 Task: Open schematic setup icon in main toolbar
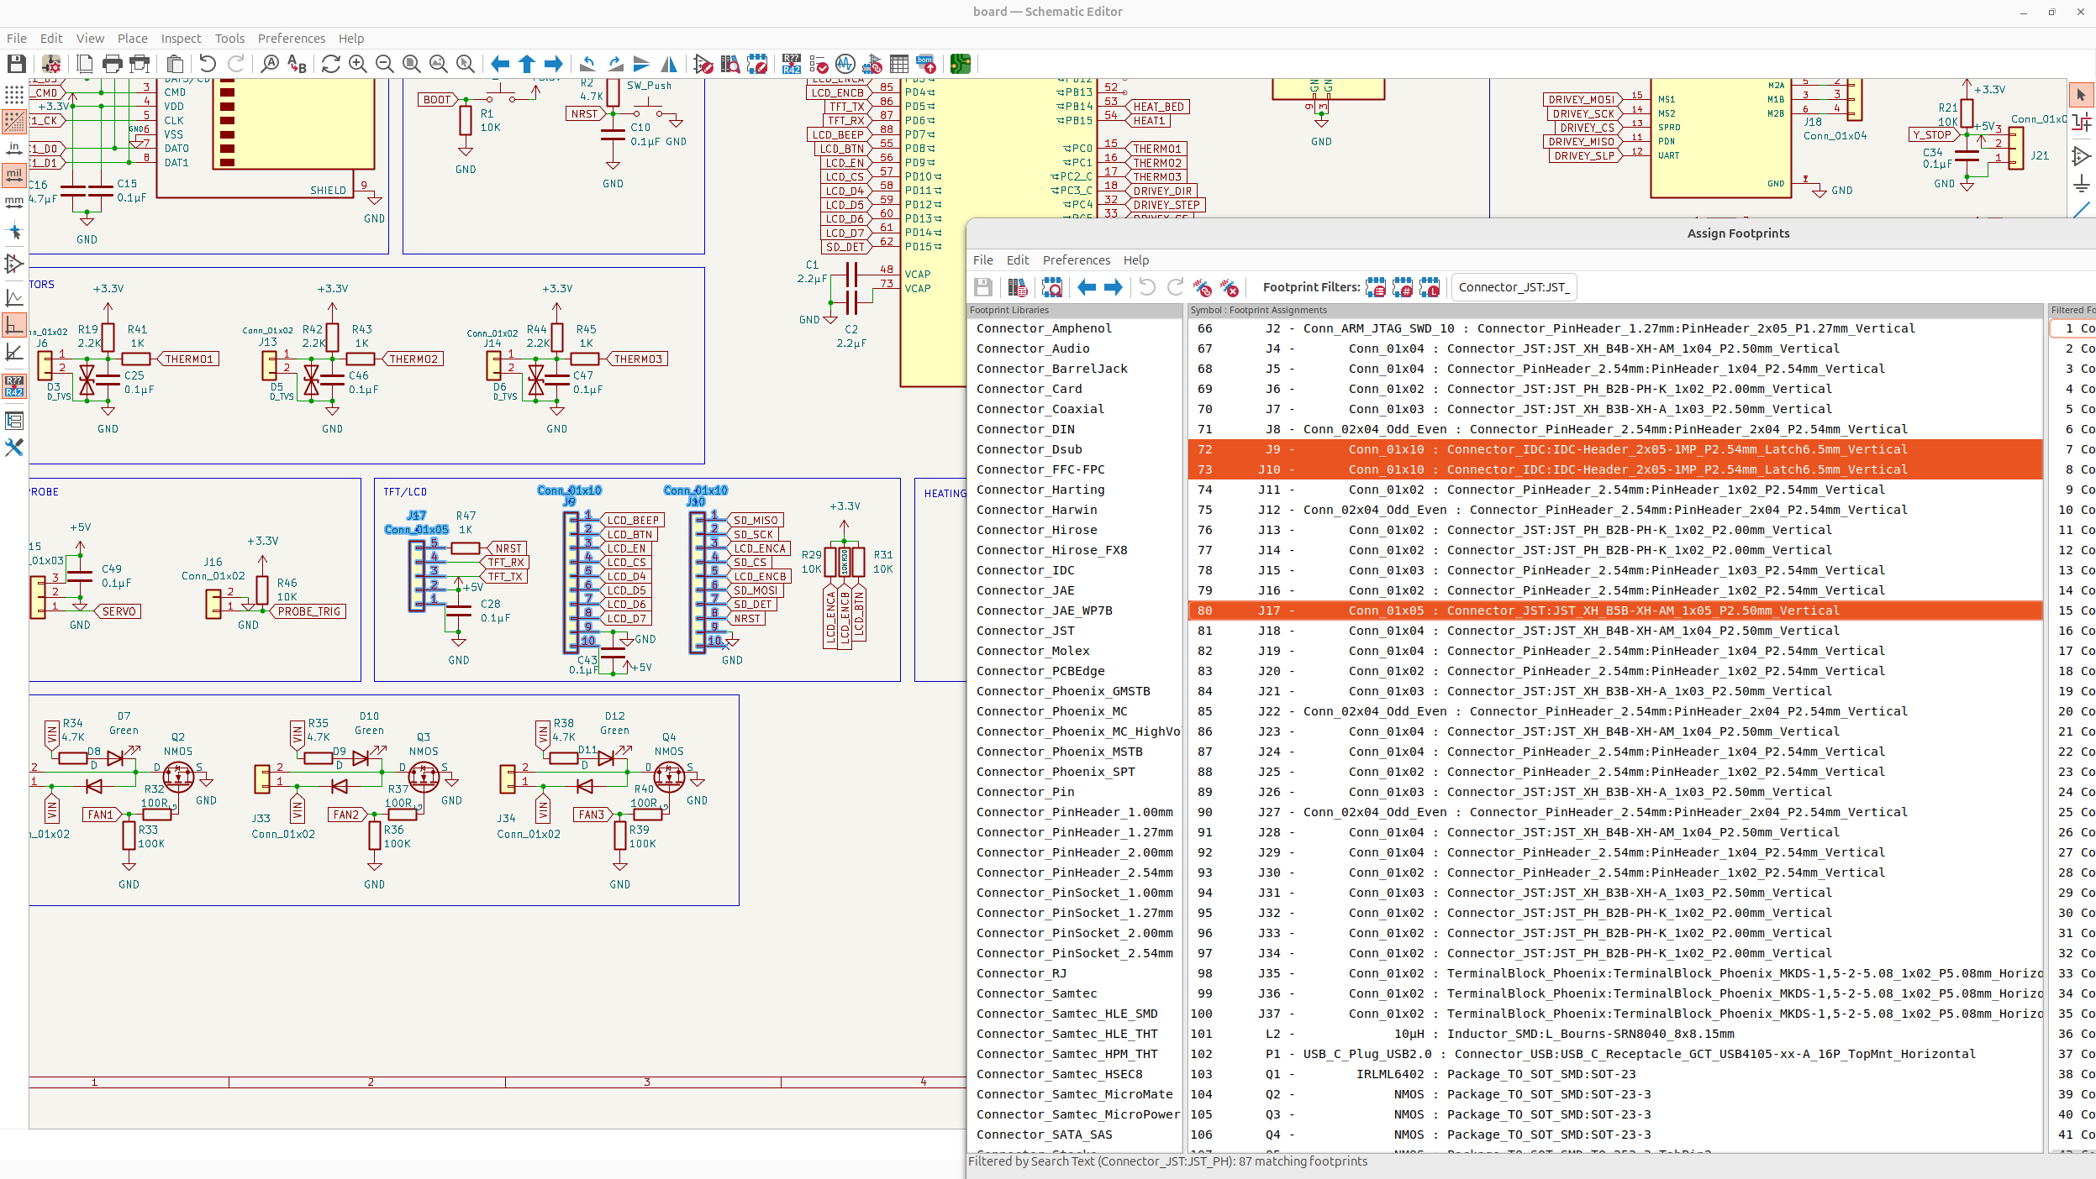coord(51,64)
